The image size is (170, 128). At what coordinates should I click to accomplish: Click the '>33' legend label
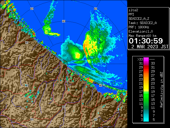click(140, 59)
